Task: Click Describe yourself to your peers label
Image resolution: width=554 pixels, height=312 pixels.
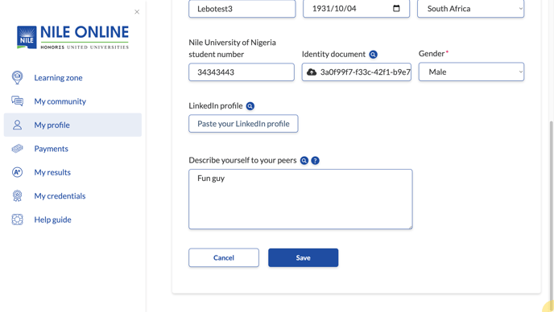Action: 242,160
